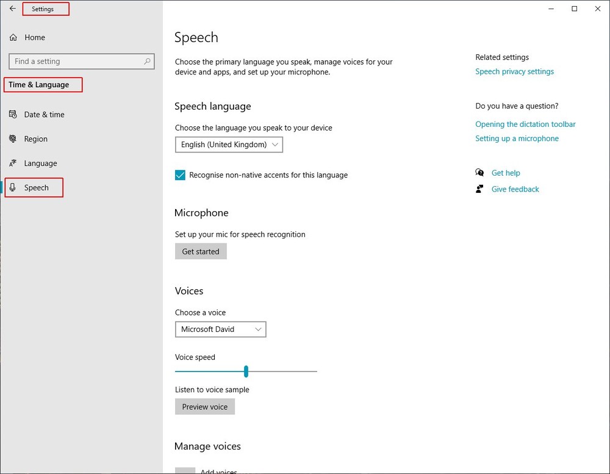Click the Manage voices heading
The image size is (610, 474).
[207, 447]
